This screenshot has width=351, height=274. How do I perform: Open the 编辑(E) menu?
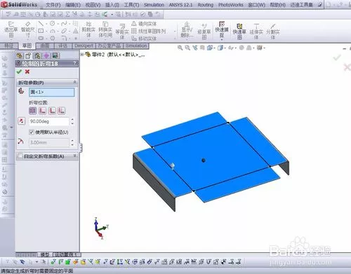[73, 5]
